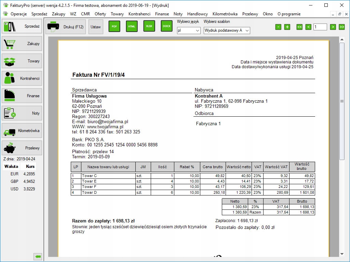Open the Sprzedaż menu in menu bar
Screen dimensions: 350x262
point(39,14)
